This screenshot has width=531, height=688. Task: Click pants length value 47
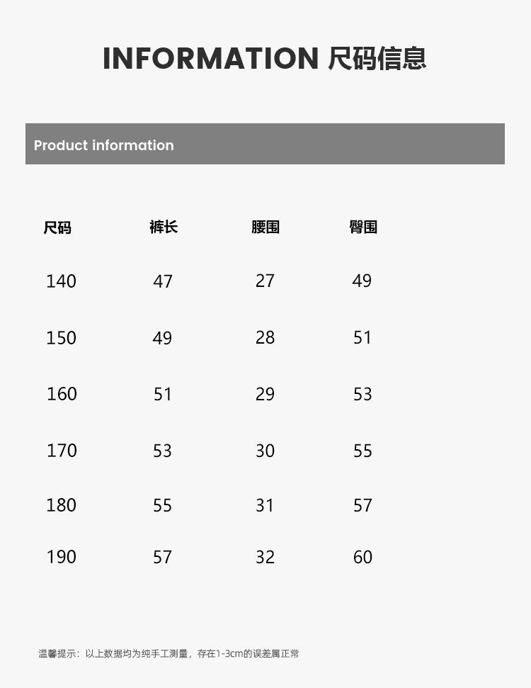[163, 281]
